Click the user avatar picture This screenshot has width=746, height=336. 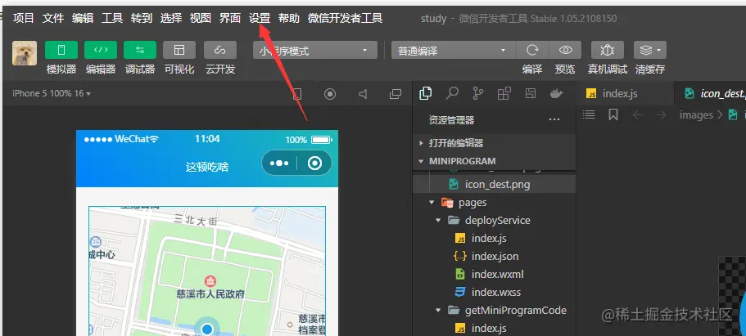click(x=25, y=53)
